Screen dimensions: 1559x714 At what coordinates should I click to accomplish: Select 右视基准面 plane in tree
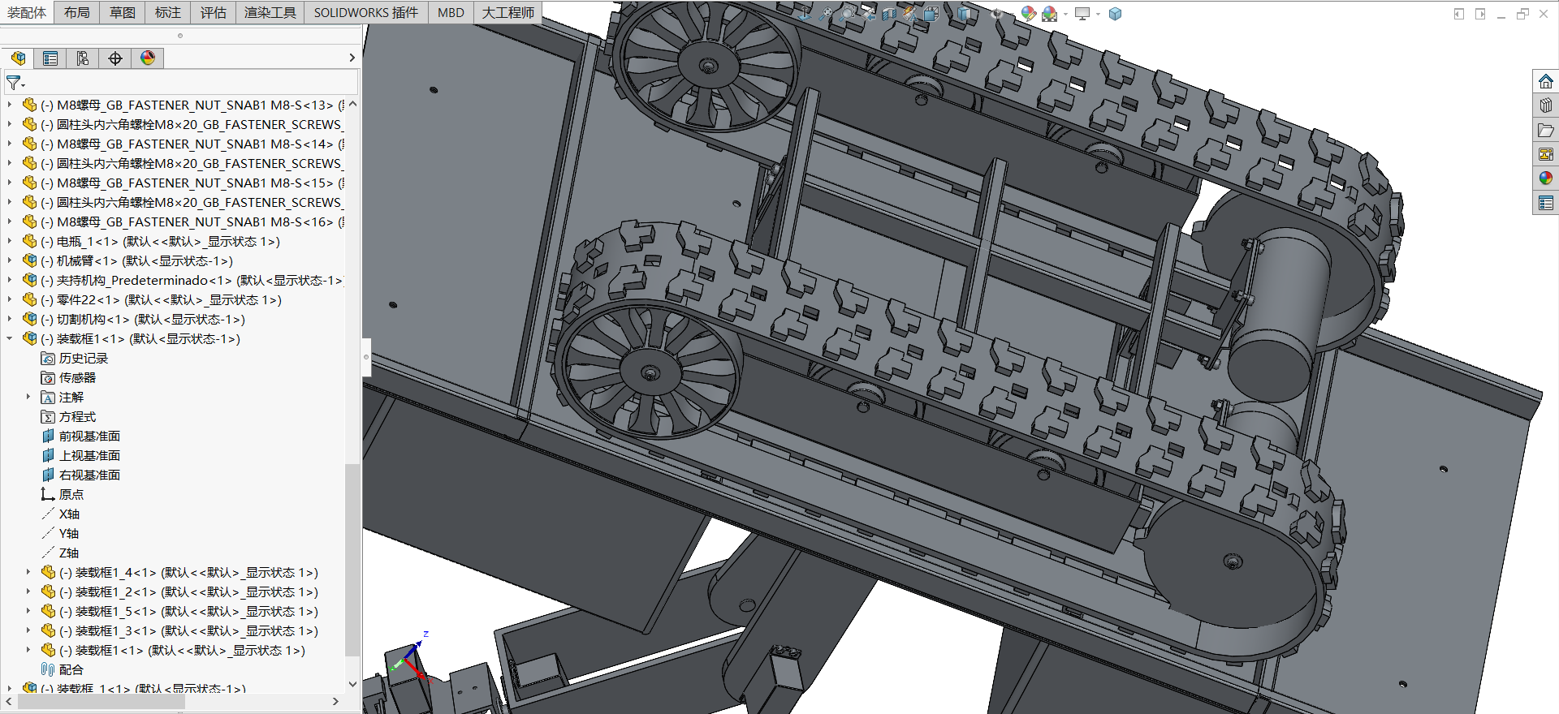89,475
